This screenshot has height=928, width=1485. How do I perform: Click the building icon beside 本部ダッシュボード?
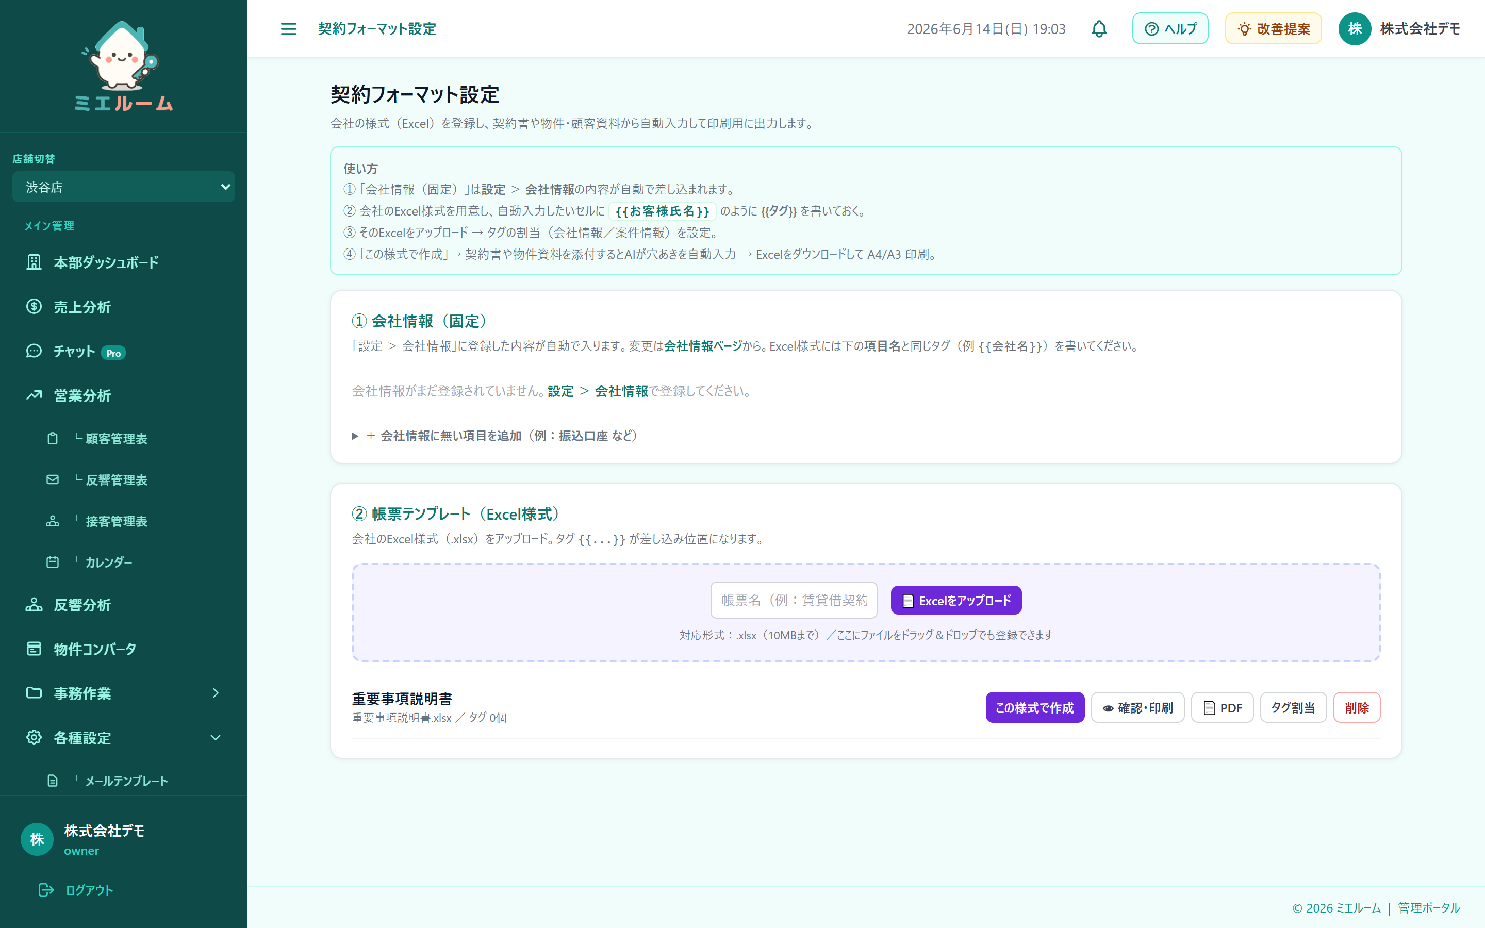tap(35, 262)
